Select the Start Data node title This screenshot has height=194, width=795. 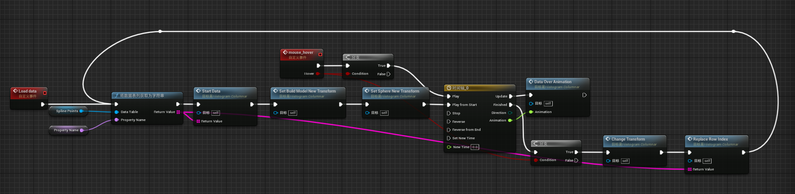211,91
